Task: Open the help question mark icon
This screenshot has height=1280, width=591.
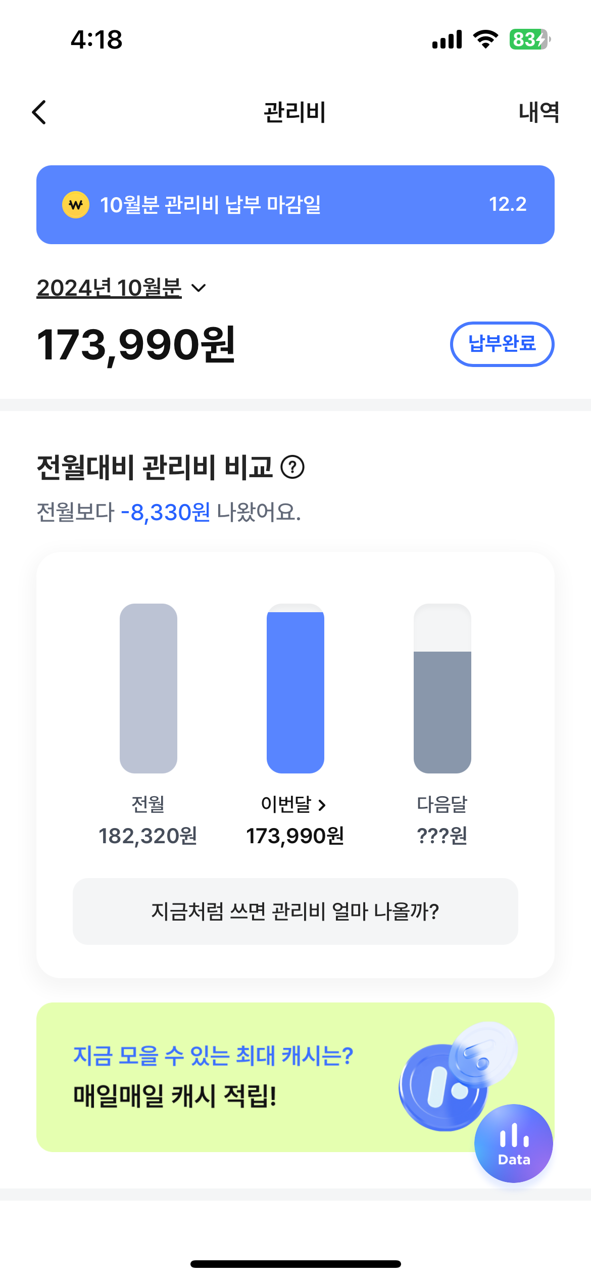Action: point(292,467)
